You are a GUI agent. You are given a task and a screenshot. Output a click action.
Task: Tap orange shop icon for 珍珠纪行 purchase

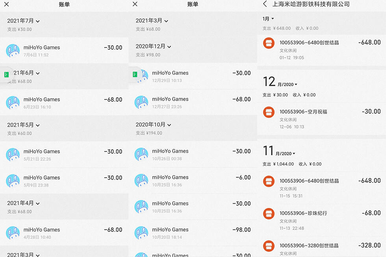tap(269, 213)
